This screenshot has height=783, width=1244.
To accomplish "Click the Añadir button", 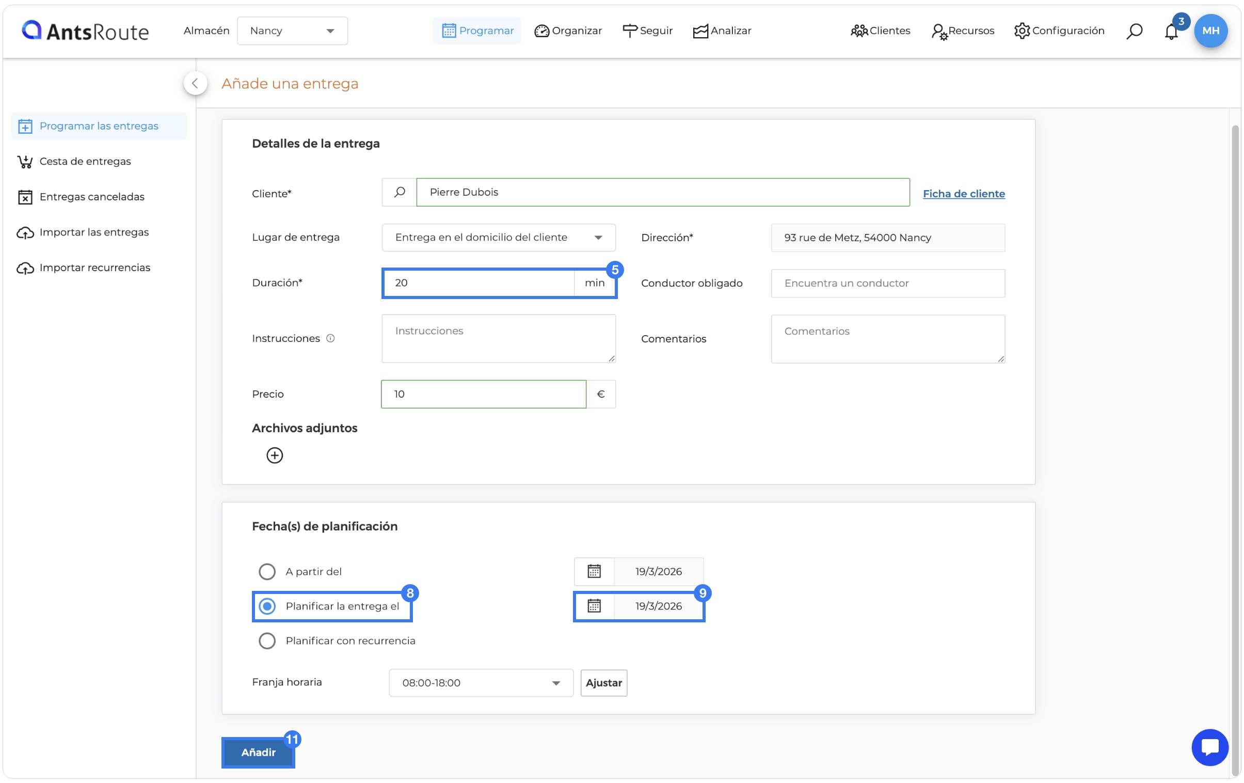I will 258,753.
